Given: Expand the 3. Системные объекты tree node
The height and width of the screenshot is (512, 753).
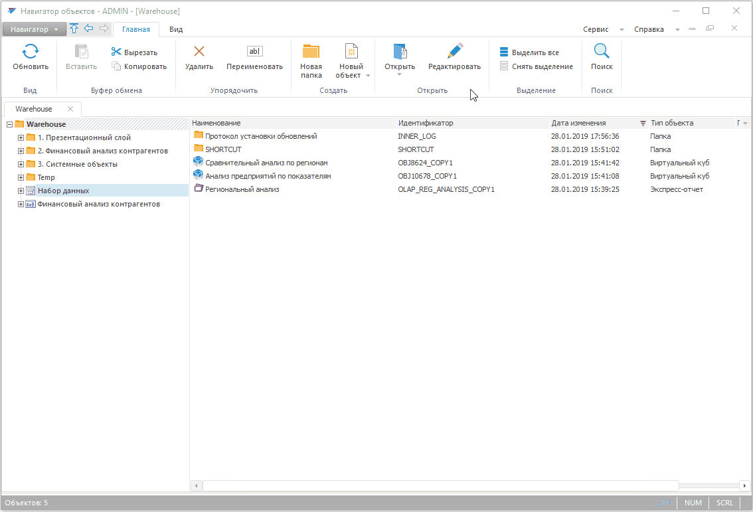Looking at the screenshot, I should click(21, 164).
